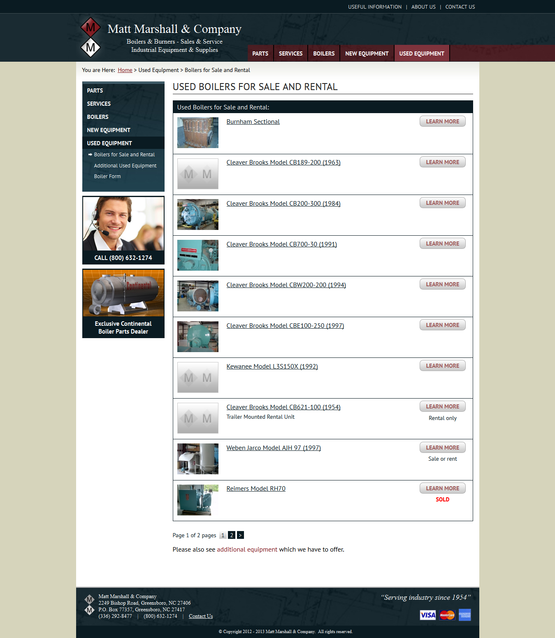Click Learn More for Weben Jarco AJH 97
The width and height of the screenshot is (555, 638).
443,448
